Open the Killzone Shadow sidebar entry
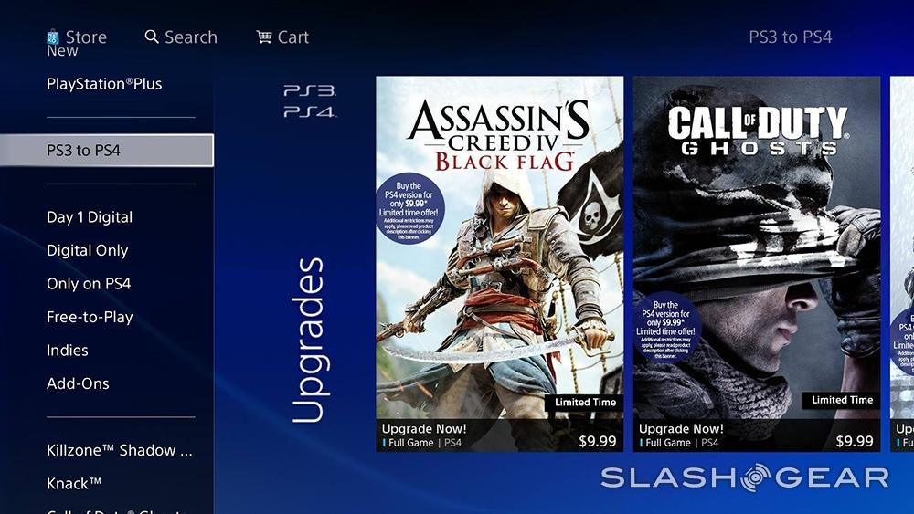This screenshot has height=514, width=914. tap(120, 450)
